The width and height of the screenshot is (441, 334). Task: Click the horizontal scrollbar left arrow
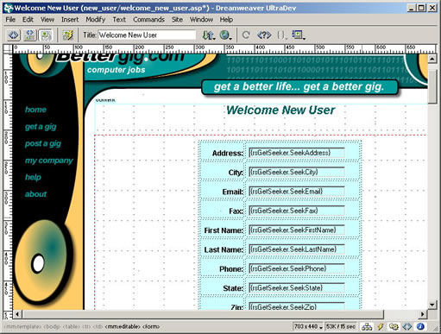[17, 314]
